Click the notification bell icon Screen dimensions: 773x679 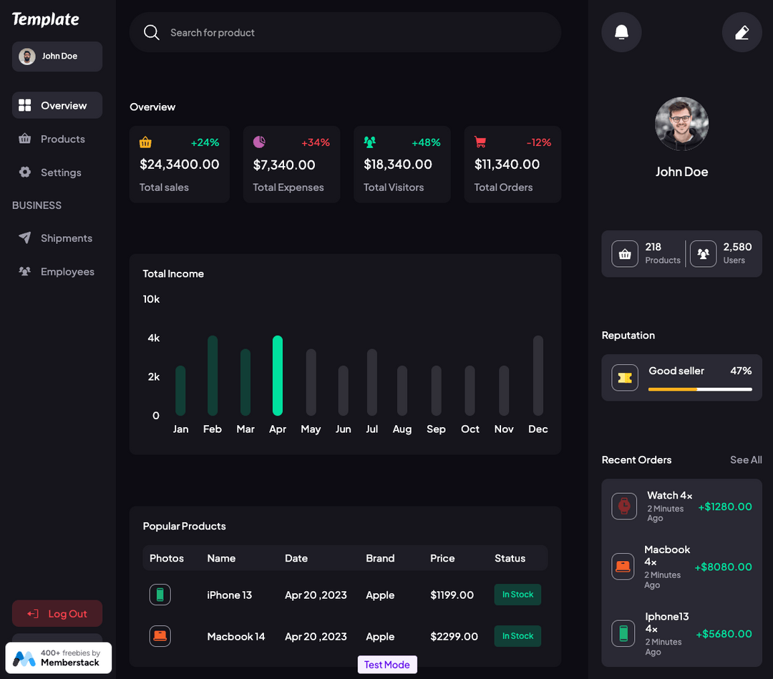[x=621, y=31]
